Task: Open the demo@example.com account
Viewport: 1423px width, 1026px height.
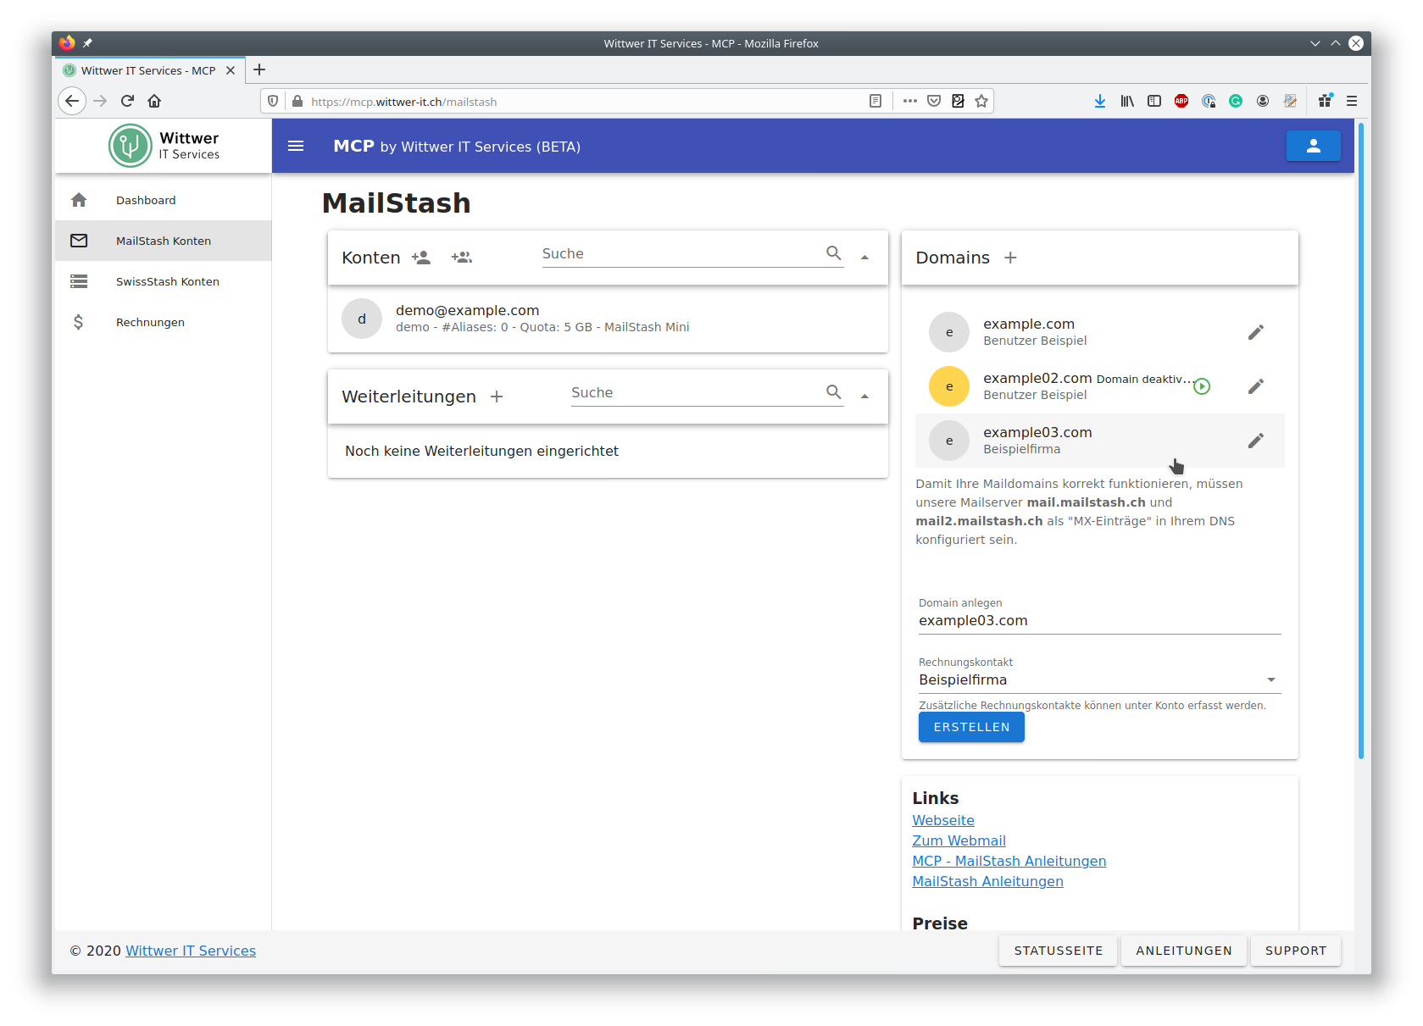Action: click(x=608, y=319)
